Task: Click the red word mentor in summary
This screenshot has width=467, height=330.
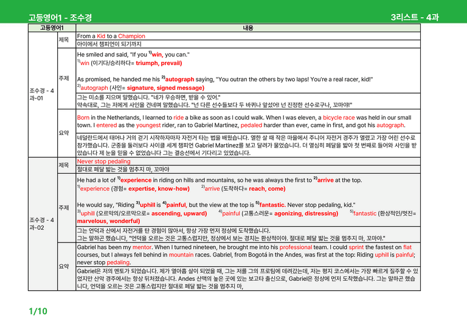Action: (x=142, y=247)
